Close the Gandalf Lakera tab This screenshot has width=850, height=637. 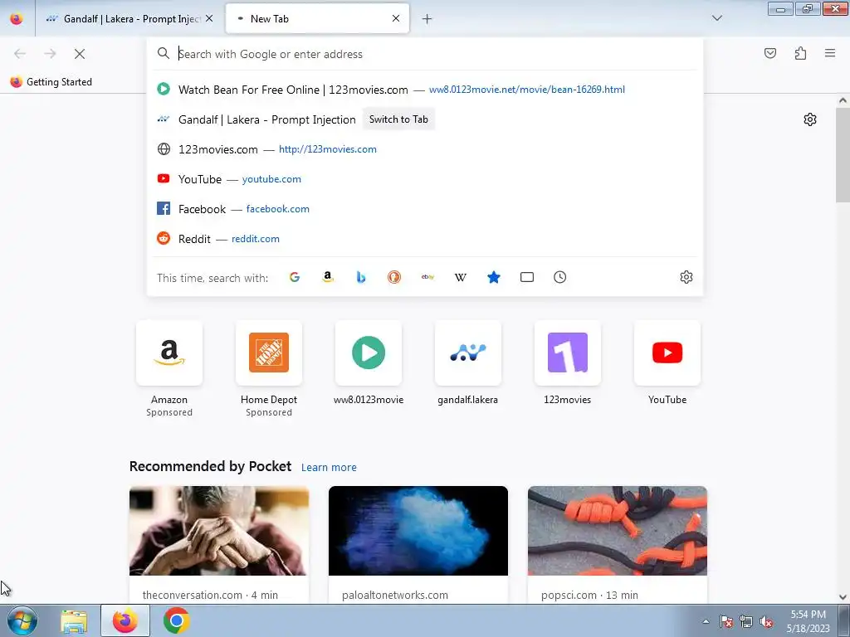pos(209,18)
